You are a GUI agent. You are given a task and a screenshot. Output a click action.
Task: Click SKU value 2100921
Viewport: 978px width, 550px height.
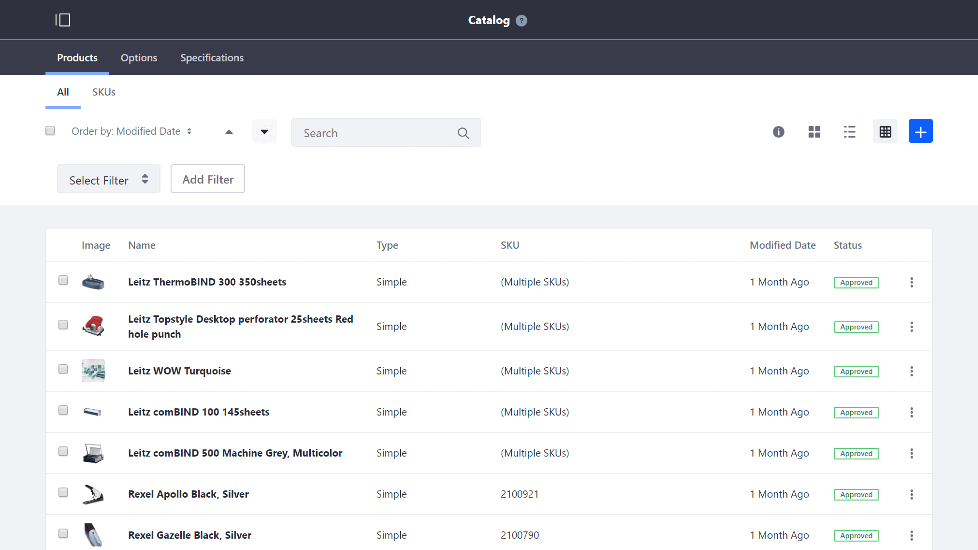point(519,494)
